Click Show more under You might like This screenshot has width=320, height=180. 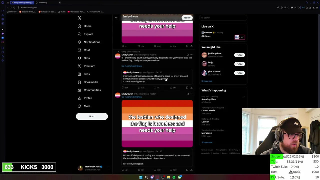click(x=207, y=81)
